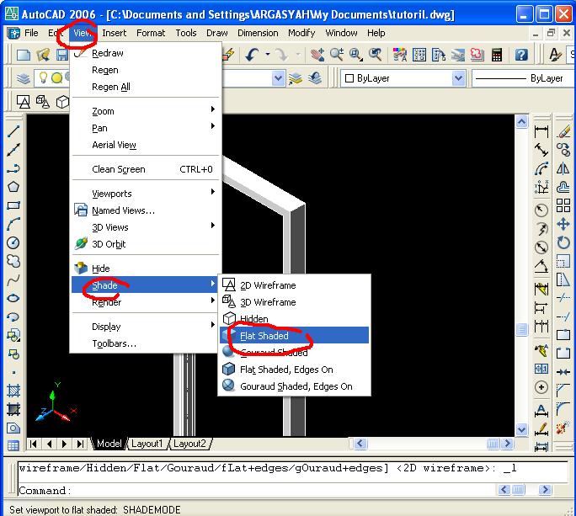This screenshot has width=576, height=516.
Task: Expand the Viewports submenu
Action: click(x=146, y=193)
